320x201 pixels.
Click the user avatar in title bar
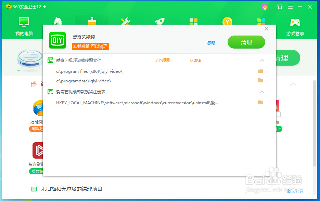265,6
